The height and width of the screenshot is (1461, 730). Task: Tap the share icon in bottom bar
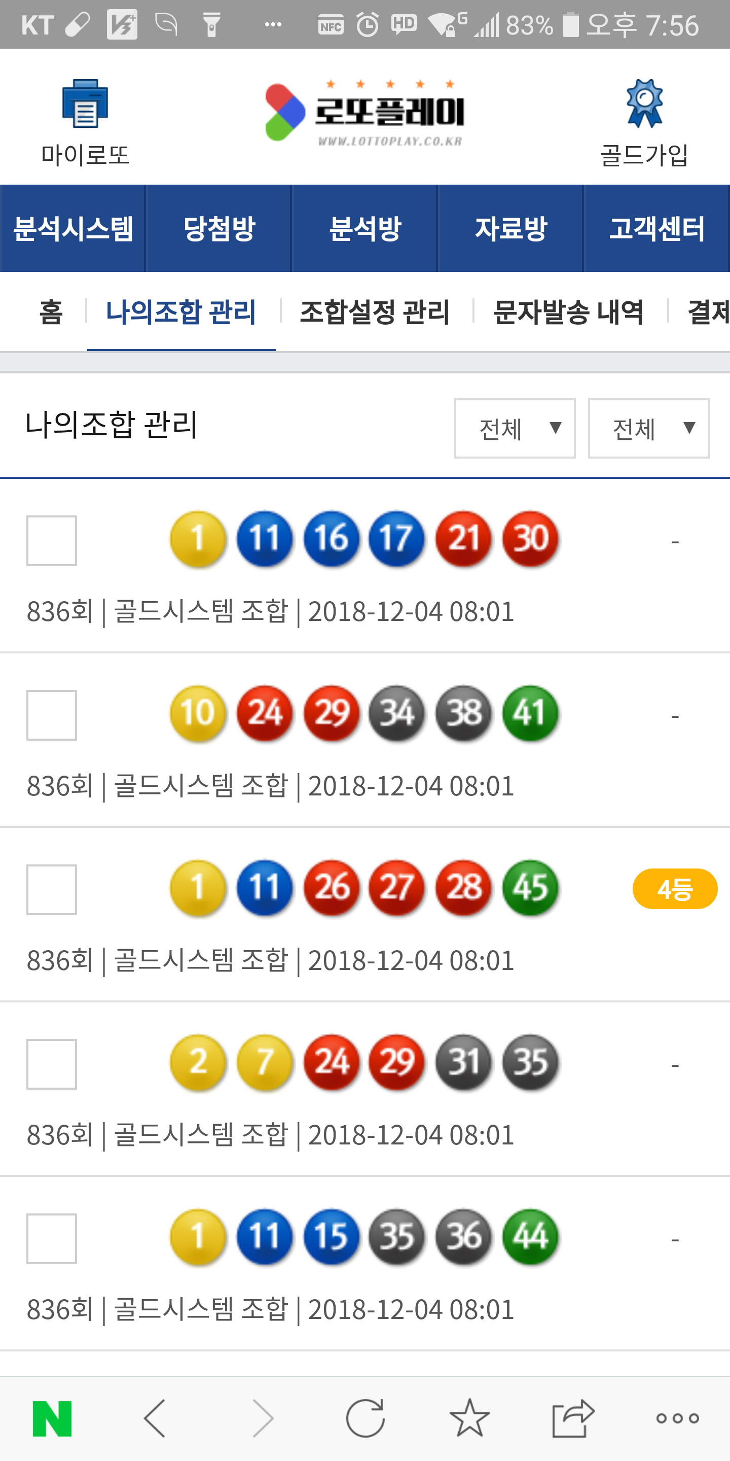(573, 1418)
